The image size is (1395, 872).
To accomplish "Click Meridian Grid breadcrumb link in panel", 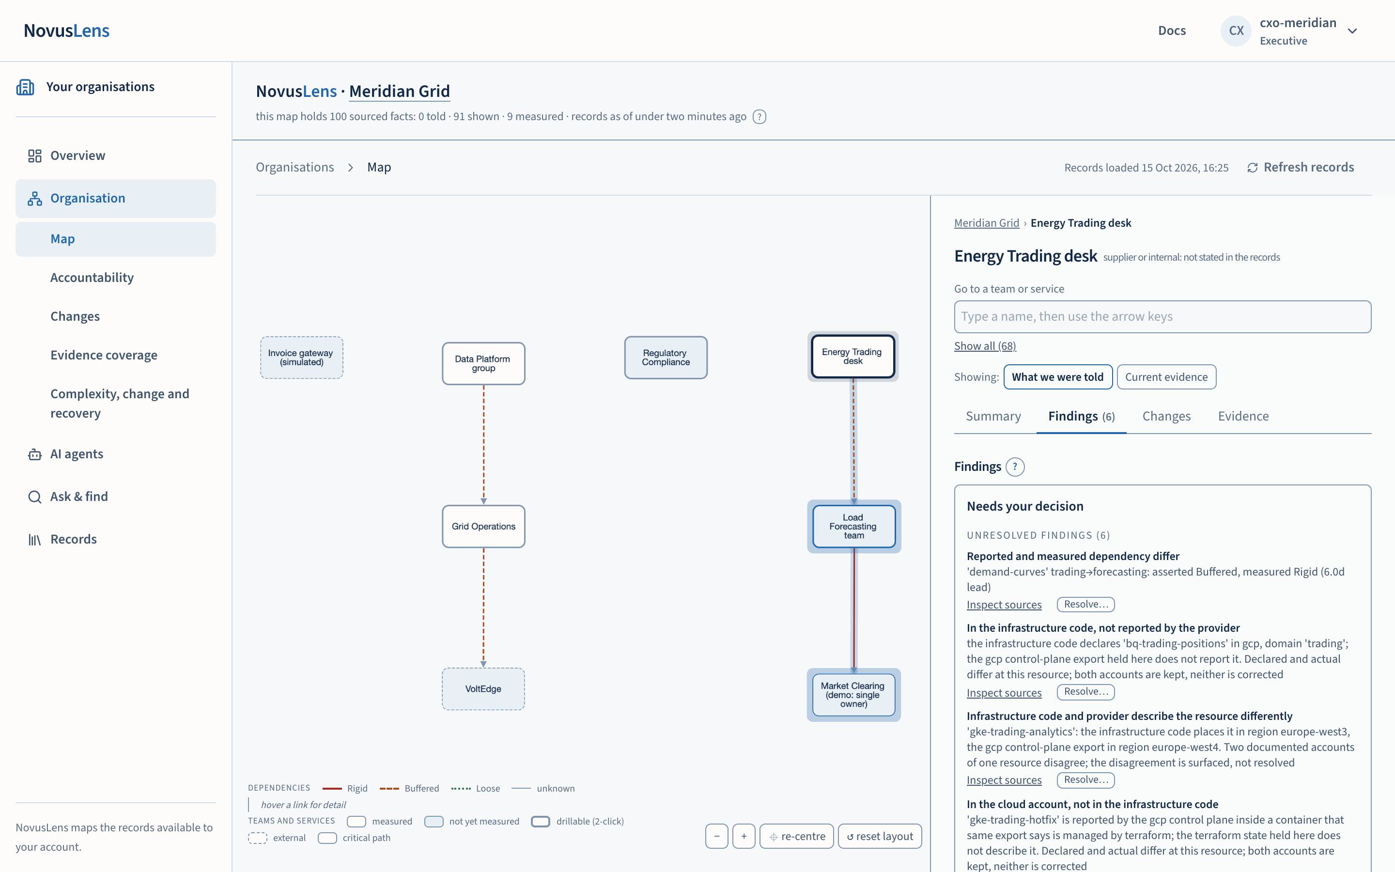I will click(x=986, y=223).
